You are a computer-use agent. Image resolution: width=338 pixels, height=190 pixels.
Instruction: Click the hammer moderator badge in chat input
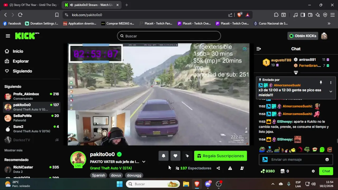tap(265, 159)
